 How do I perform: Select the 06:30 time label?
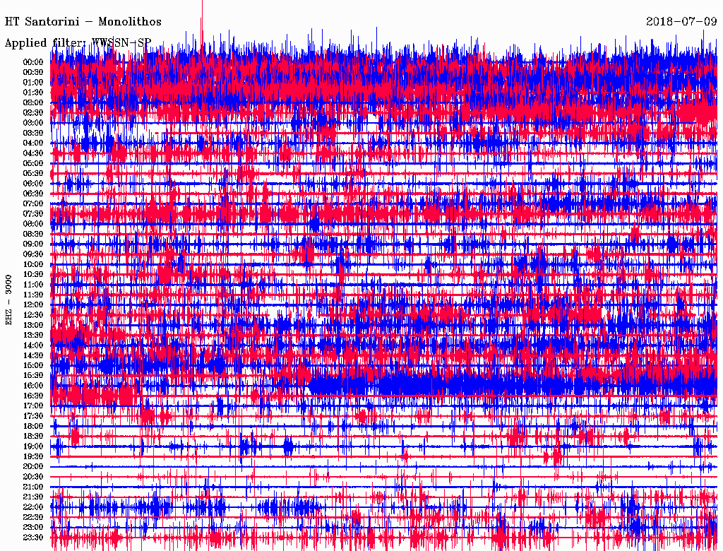[33, 194]
